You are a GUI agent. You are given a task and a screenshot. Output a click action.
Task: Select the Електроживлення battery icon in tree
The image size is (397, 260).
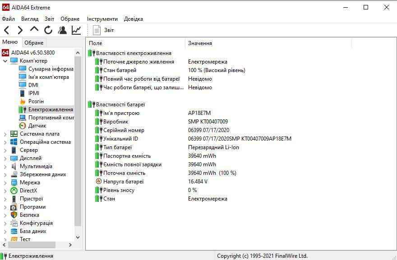pos(23,109)
